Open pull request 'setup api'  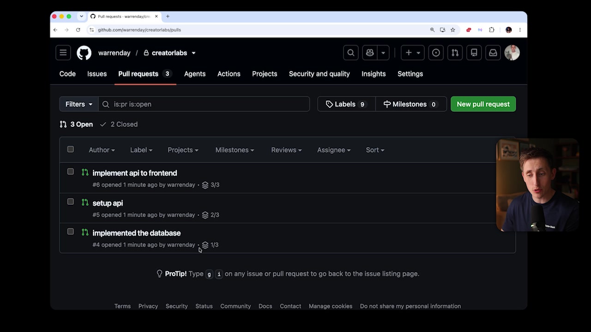coord(108,203)
